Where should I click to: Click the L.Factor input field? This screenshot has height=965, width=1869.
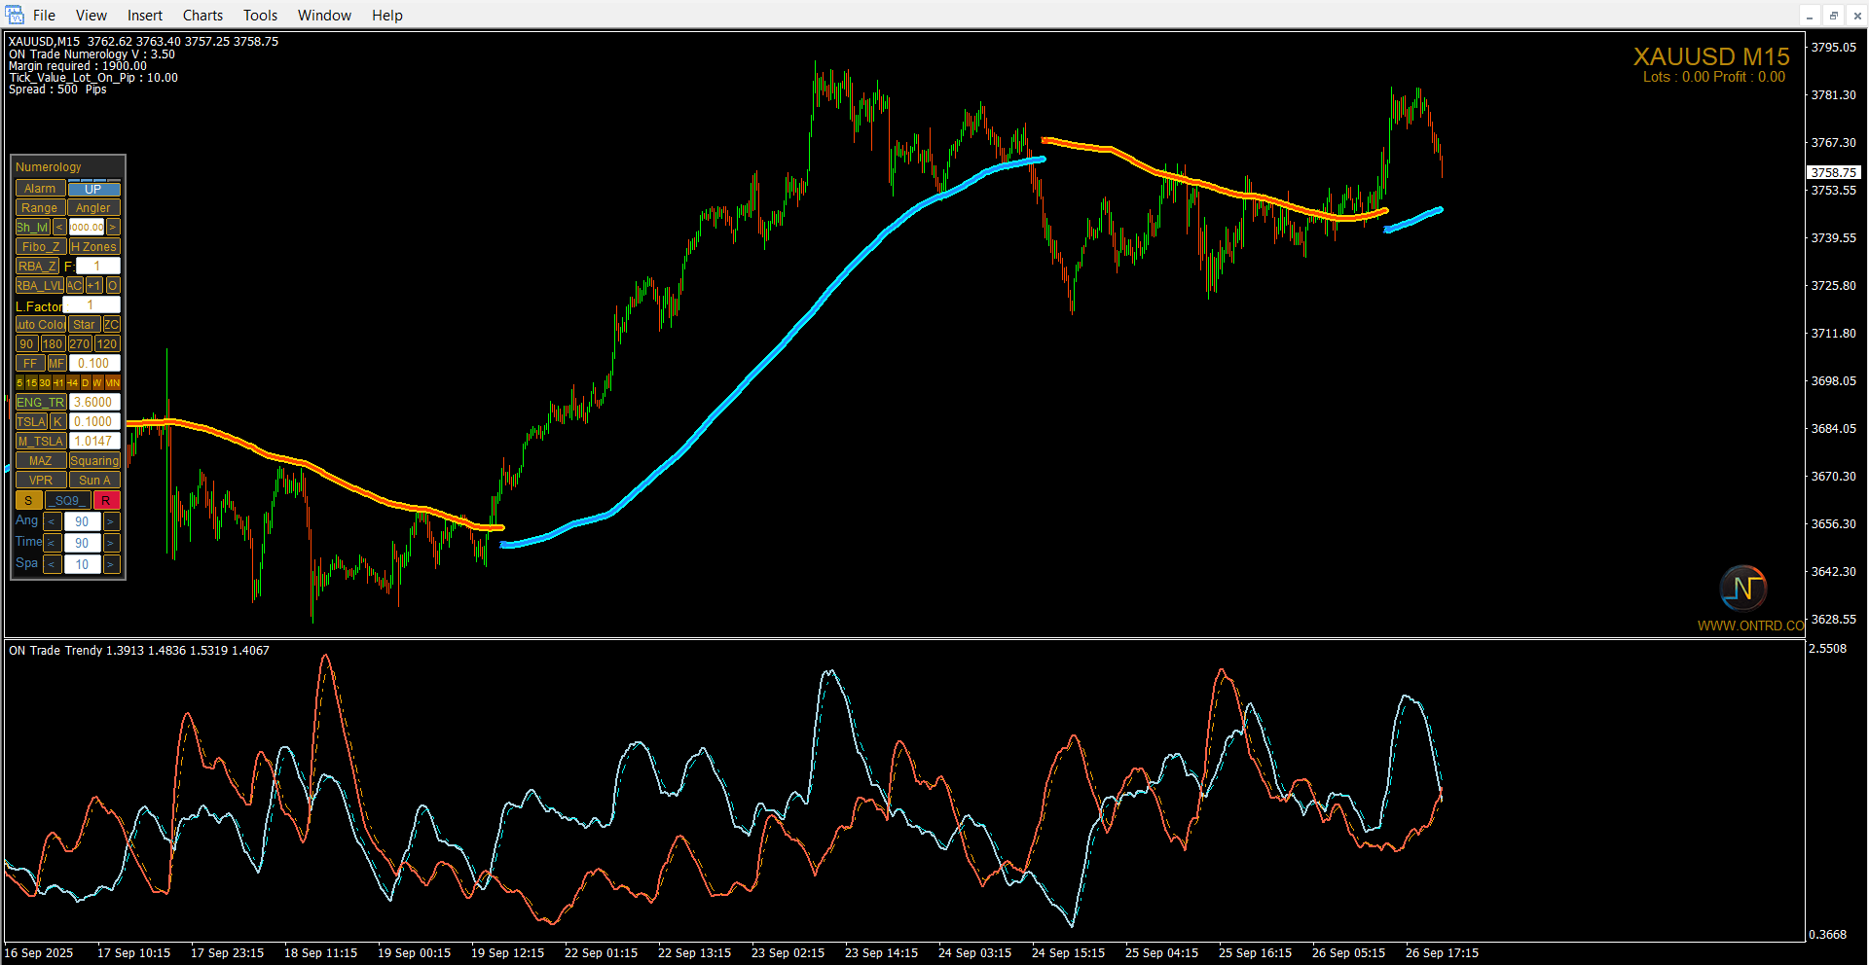(92, 305)
